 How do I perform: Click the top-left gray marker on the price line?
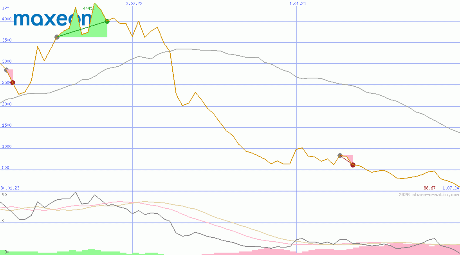point(6,70)
